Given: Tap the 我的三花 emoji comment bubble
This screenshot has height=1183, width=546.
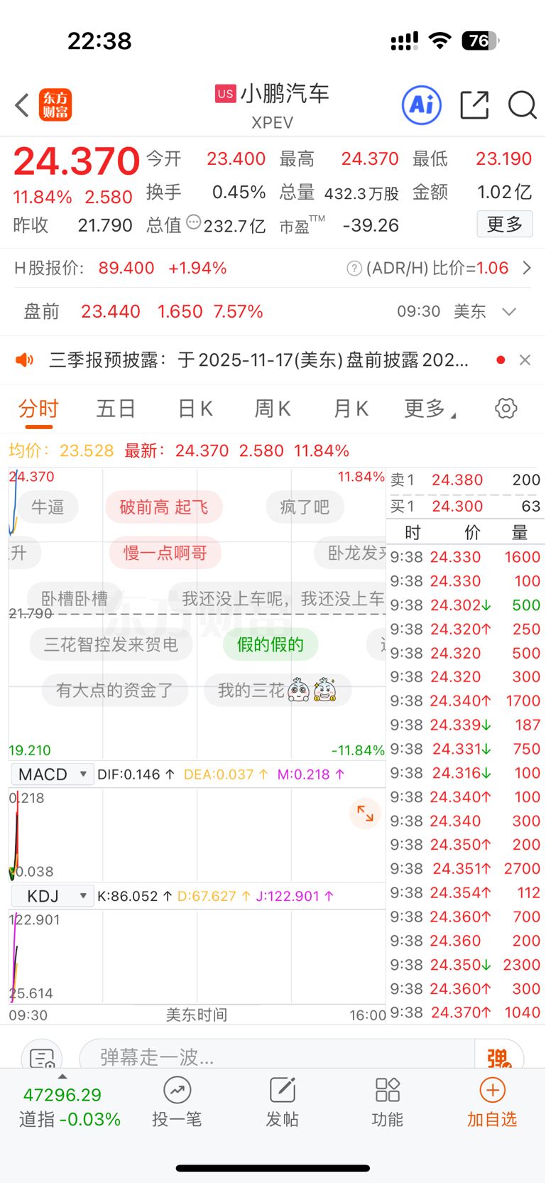Looking at the screenshot, I should coord(278,690).
